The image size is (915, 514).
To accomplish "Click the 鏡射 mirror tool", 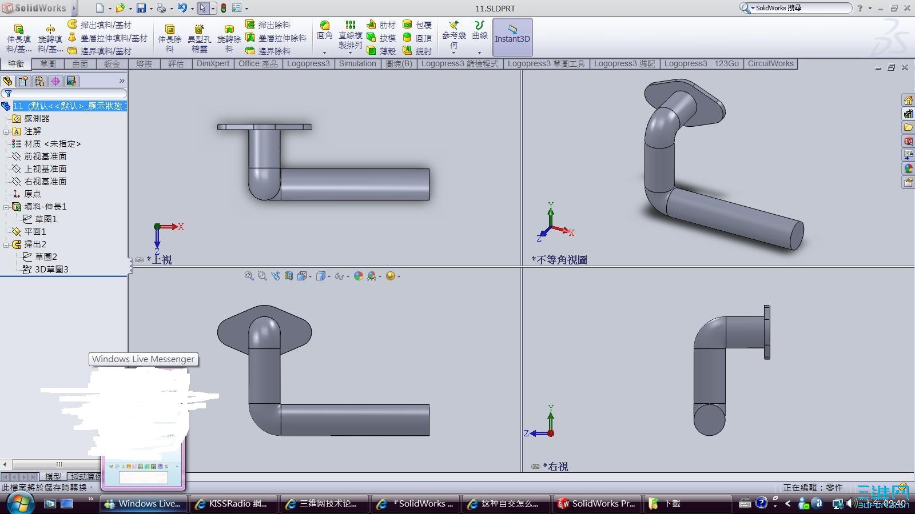I will click(x=417, y=51).
